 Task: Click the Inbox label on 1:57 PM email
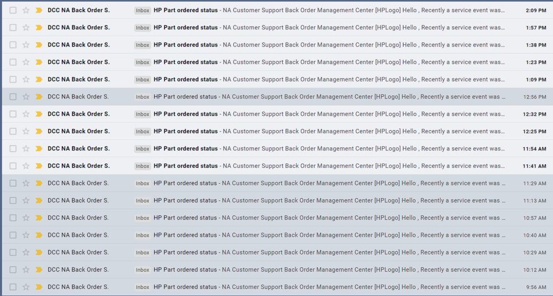[x=143, y=28]
